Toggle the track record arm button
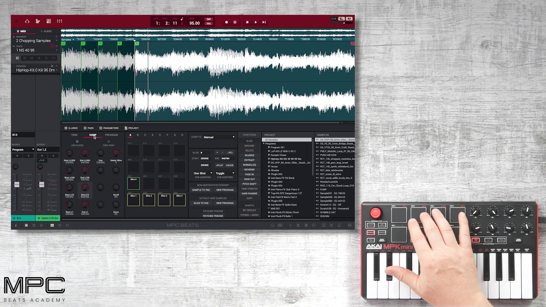 52,46
